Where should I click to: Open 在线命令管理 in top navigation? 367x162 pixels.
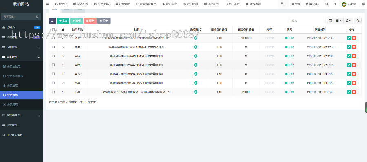146,4
